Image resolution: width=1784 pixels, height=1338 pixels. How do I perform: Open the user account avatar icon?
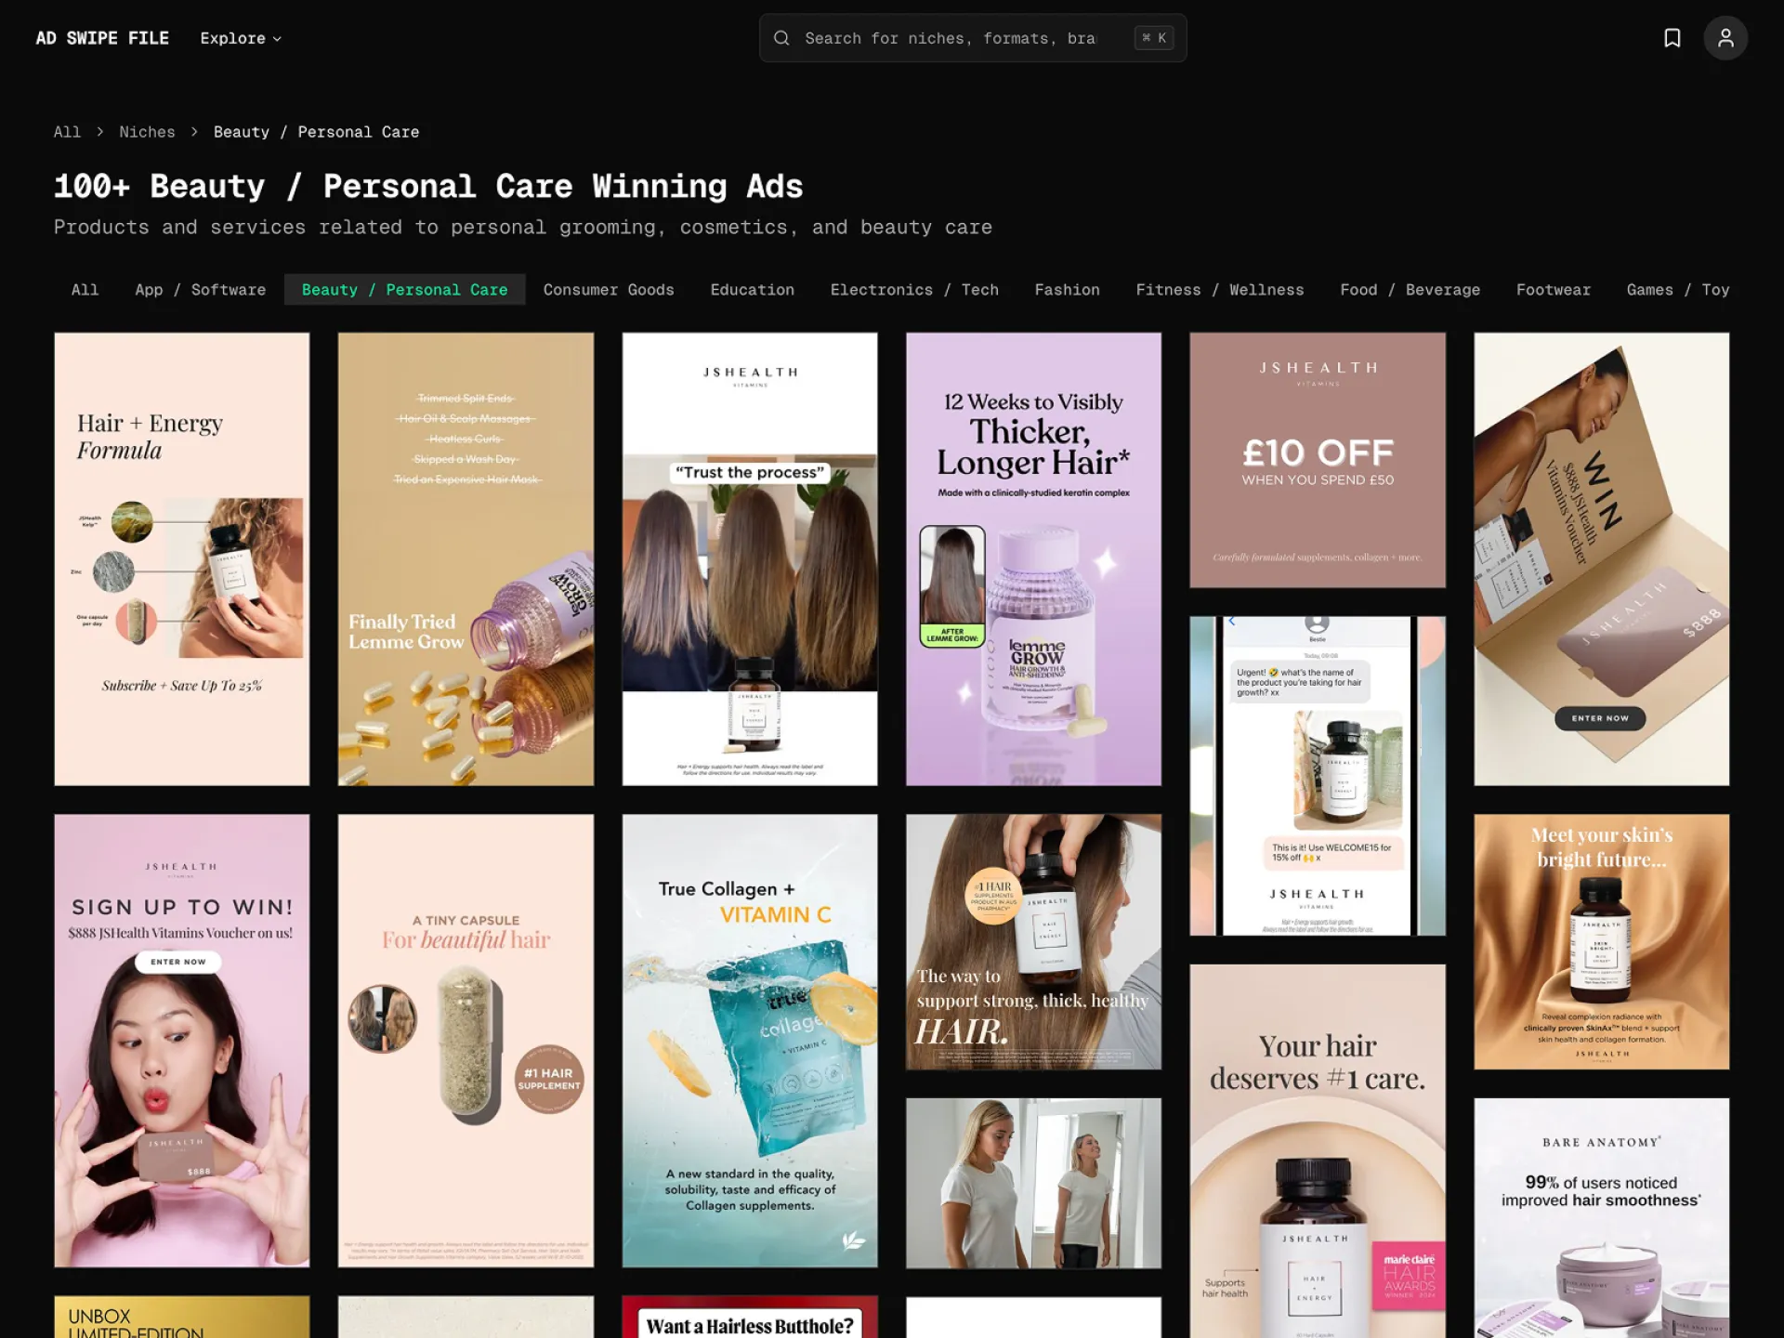[1725, 38]
